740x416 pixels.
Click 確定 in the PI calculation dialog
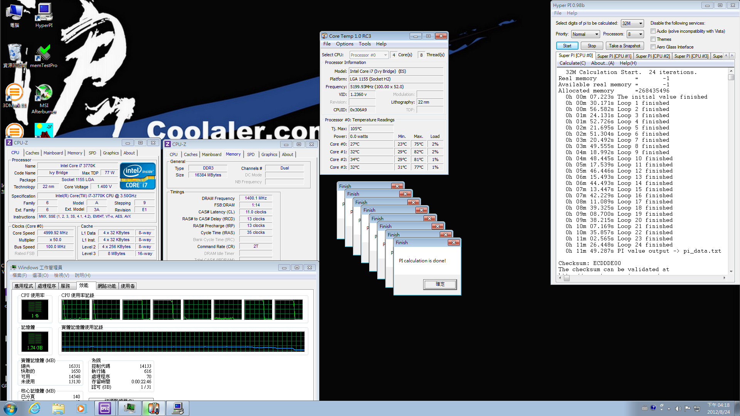[440, 284]
